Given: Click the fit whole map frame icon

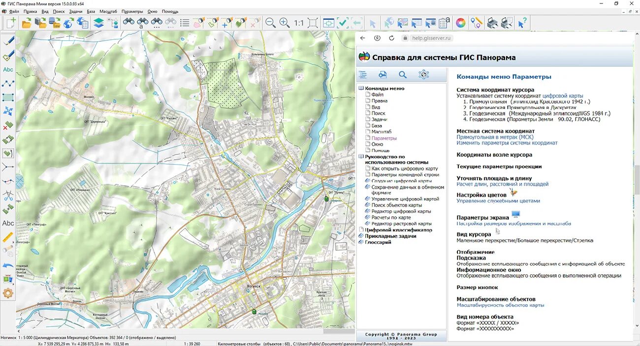Looking at the screenshot, I should pos(313,23).
